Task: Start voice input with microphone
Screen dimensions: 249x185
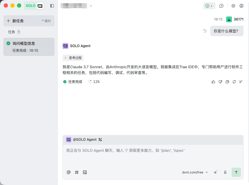Action: click(x=225, y=172)
